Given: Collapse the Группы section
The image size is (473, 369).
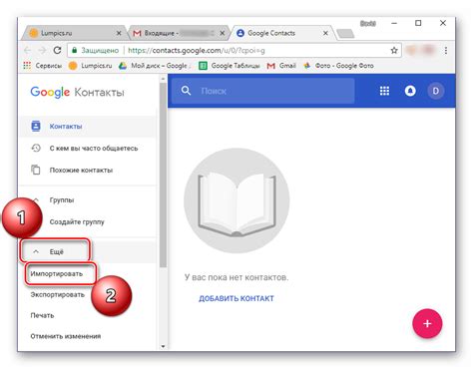Looking at the screenshot, I should pos(36,199).
